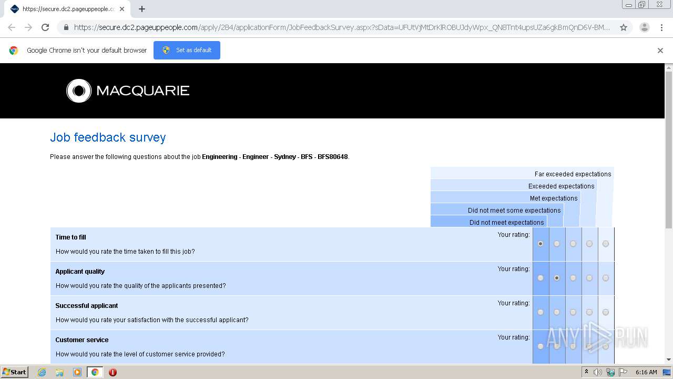Click the 'Customer service' question title

(82, 340)
